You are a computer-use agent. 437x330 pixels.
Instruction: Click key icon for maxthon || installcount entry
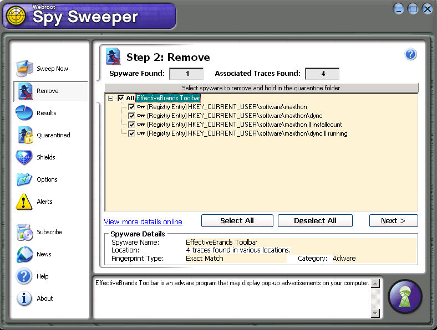[x=141, y=125]
